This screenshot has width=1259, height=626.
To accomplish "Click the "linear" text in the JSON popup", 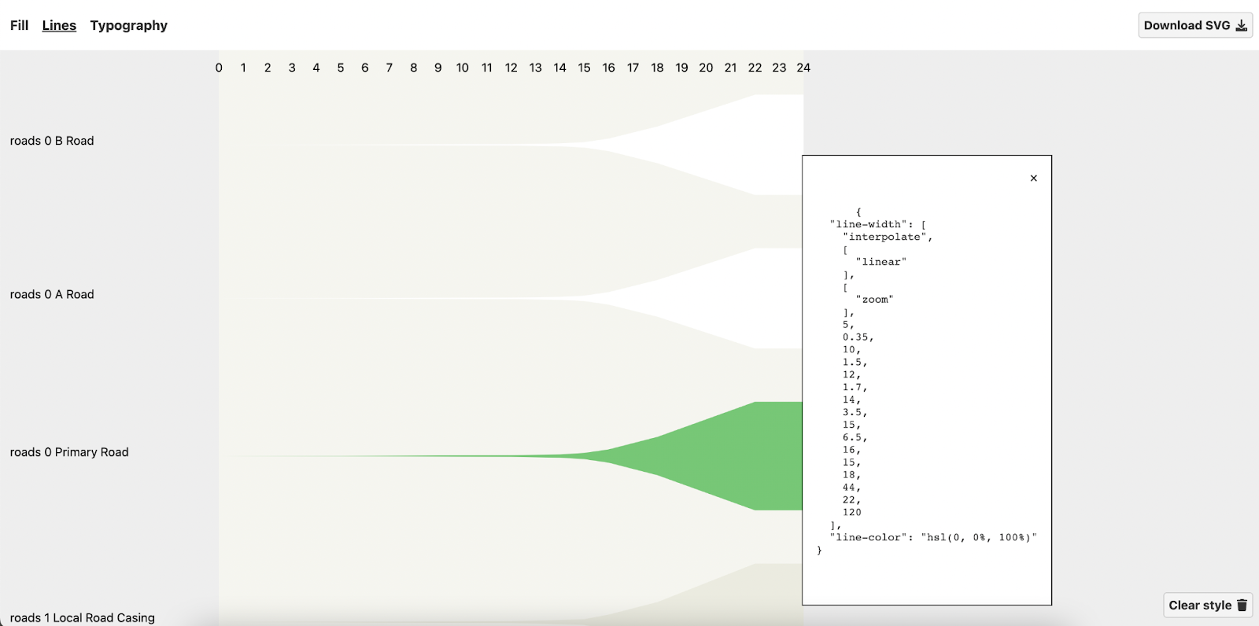I will (881, 262).
